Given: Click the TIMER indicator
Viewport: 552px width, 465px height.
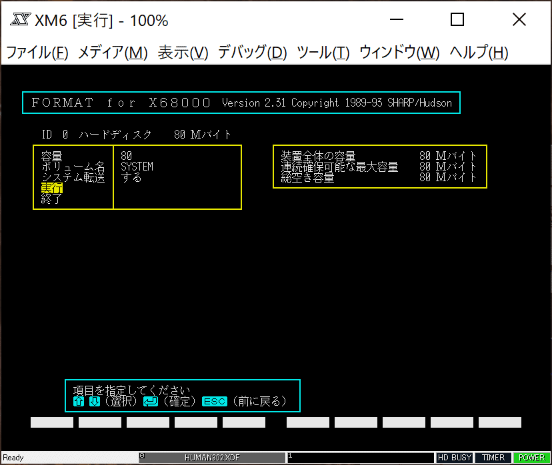Looking at the screenshot, I should point(493,458).
